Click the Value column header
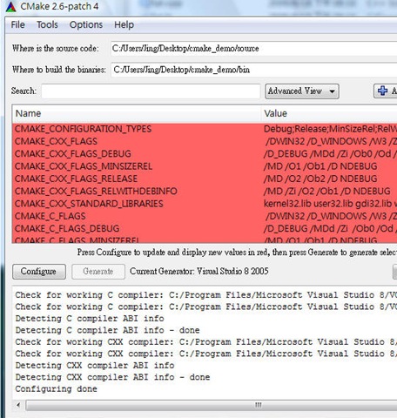The height and width of the screenshot is (418, 397). (329, 113)
